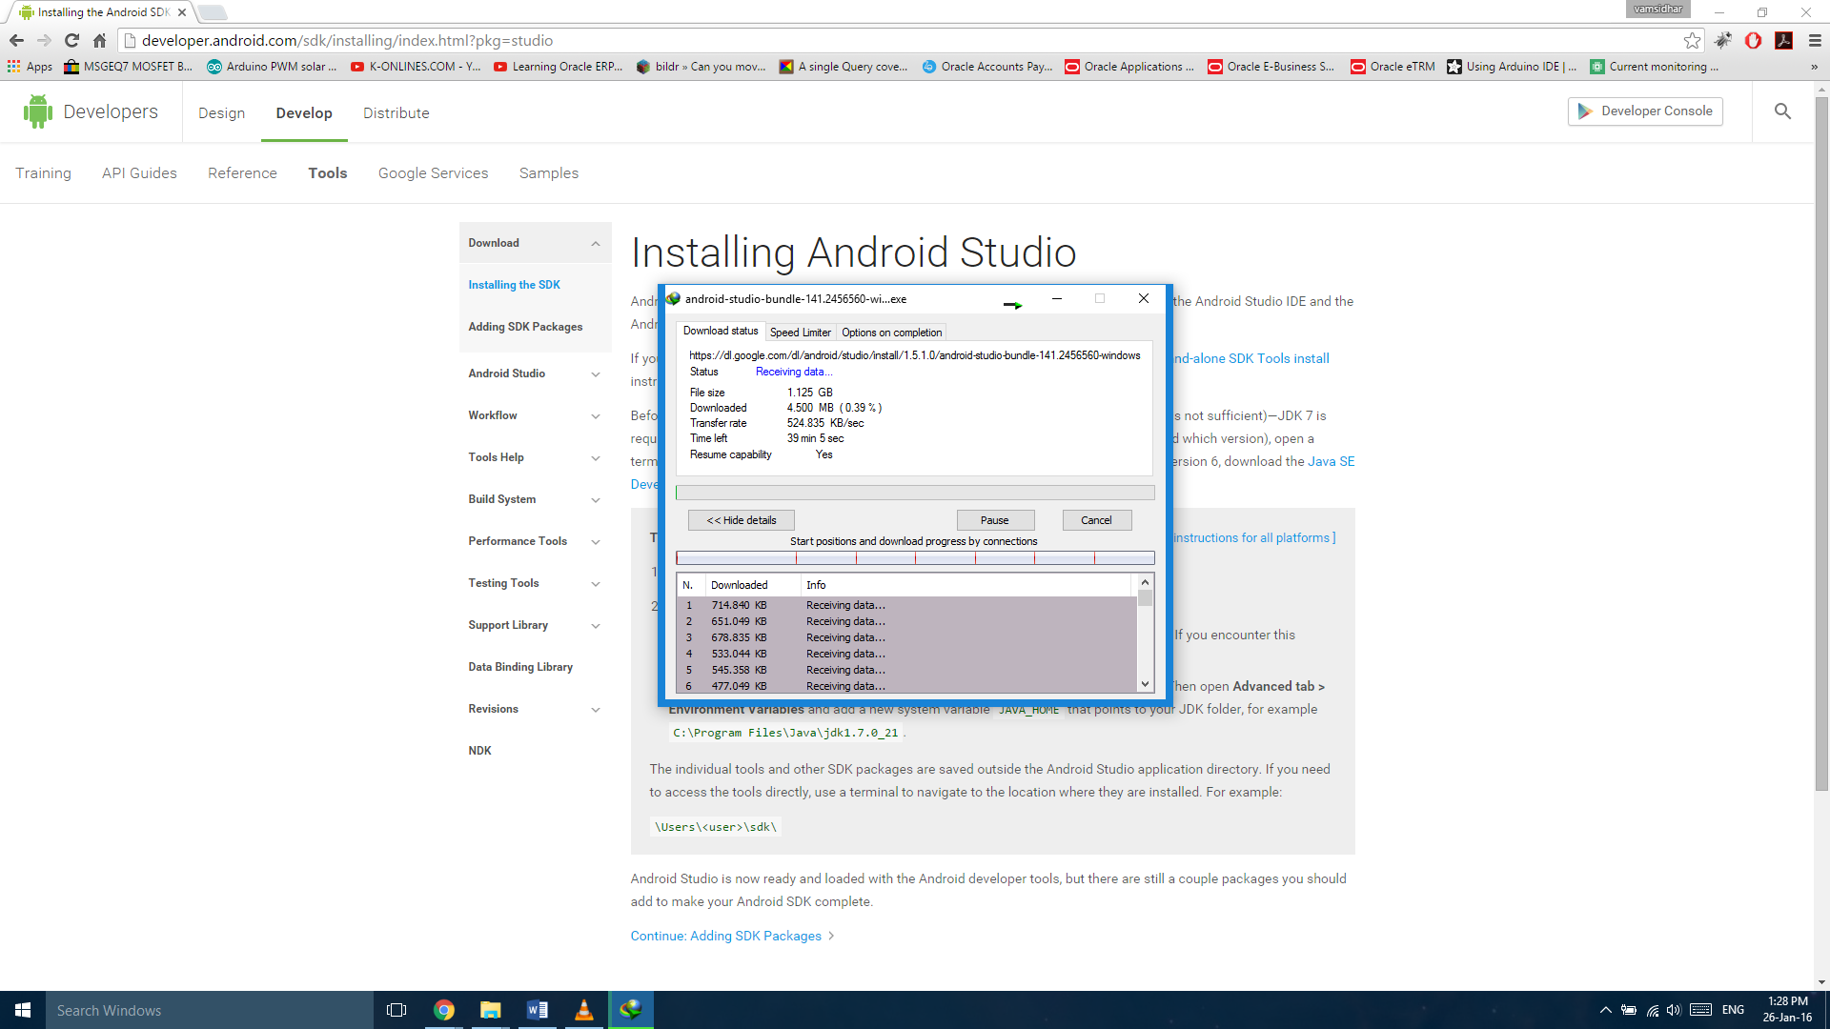
Task: Open VLC media player from the taskbar
Action: pos(584,1009)
